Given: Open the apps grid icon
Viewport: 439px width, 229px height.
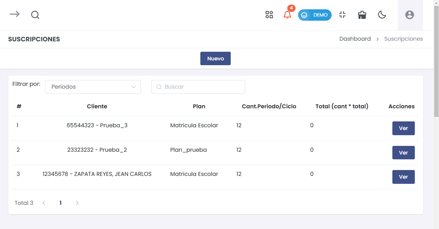Looking at the screenshot, I should [x=269, y=15].
